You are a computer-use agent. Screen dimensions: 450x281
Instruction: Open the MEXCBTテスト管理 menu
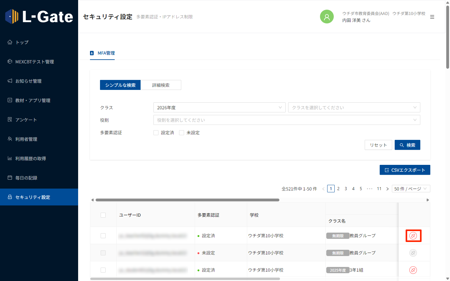coord(39,62)
